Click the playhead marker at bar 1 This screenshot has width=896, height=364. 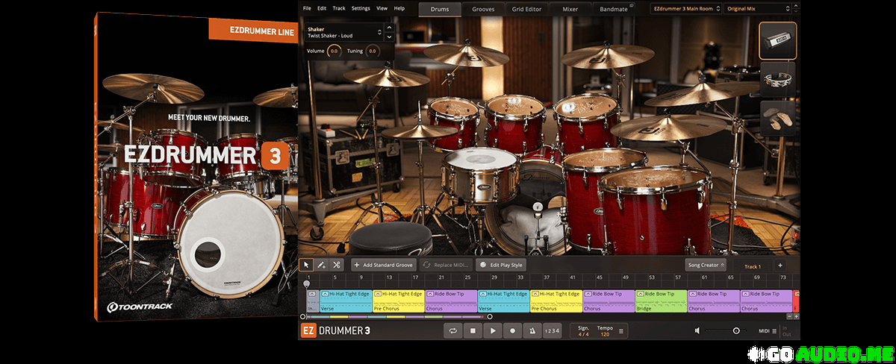coord(306,283)
